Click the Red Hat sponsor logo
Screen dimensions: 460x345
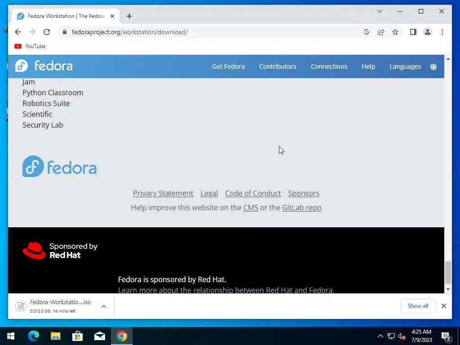point(60,251)
